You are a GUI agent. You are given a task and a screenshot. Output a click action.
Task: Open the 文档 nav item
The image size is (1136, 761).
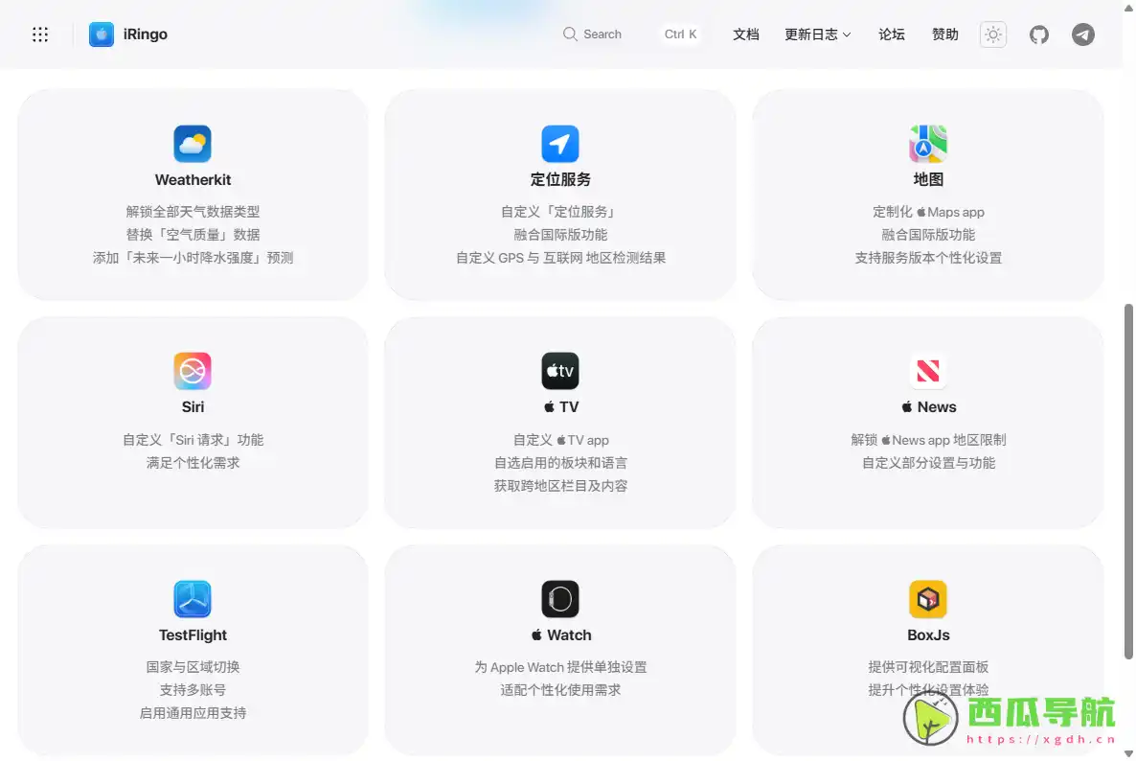tap(745, 35)
